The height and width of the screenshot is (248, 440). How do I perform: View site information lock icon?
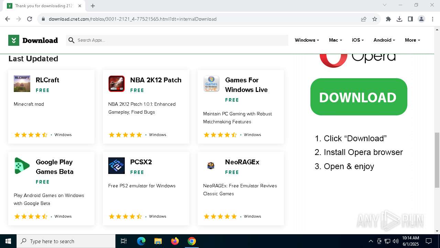coord(43,19)
